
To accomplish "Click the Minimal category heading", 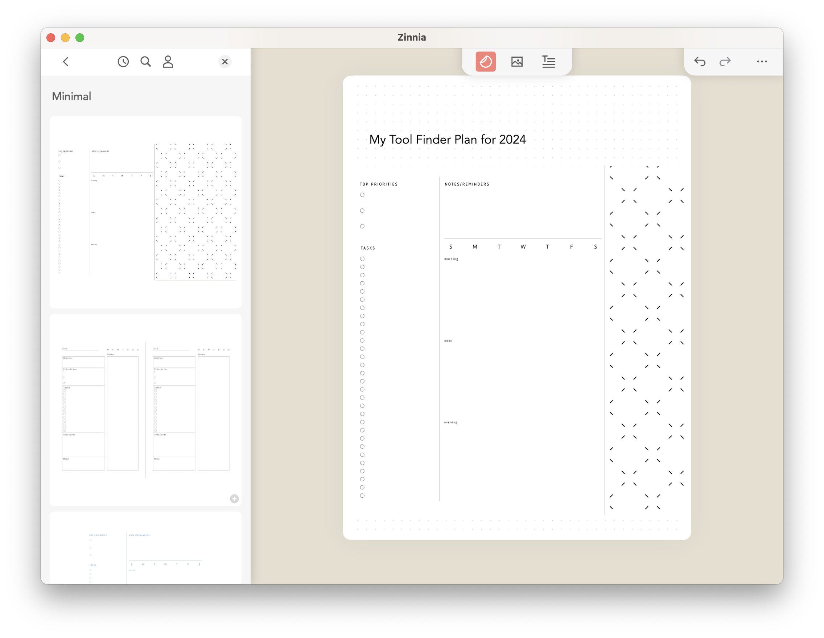I will (x=72, y=96).
